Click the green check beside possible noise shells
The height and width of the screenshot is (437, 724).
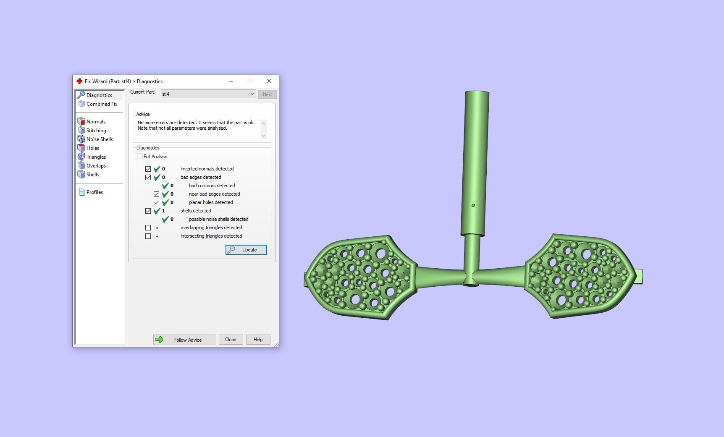click(165, 219)
